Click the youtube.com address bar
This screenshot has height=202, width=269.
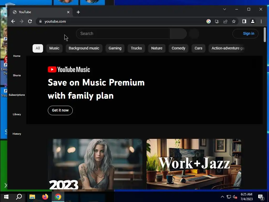tap(120, 21)
